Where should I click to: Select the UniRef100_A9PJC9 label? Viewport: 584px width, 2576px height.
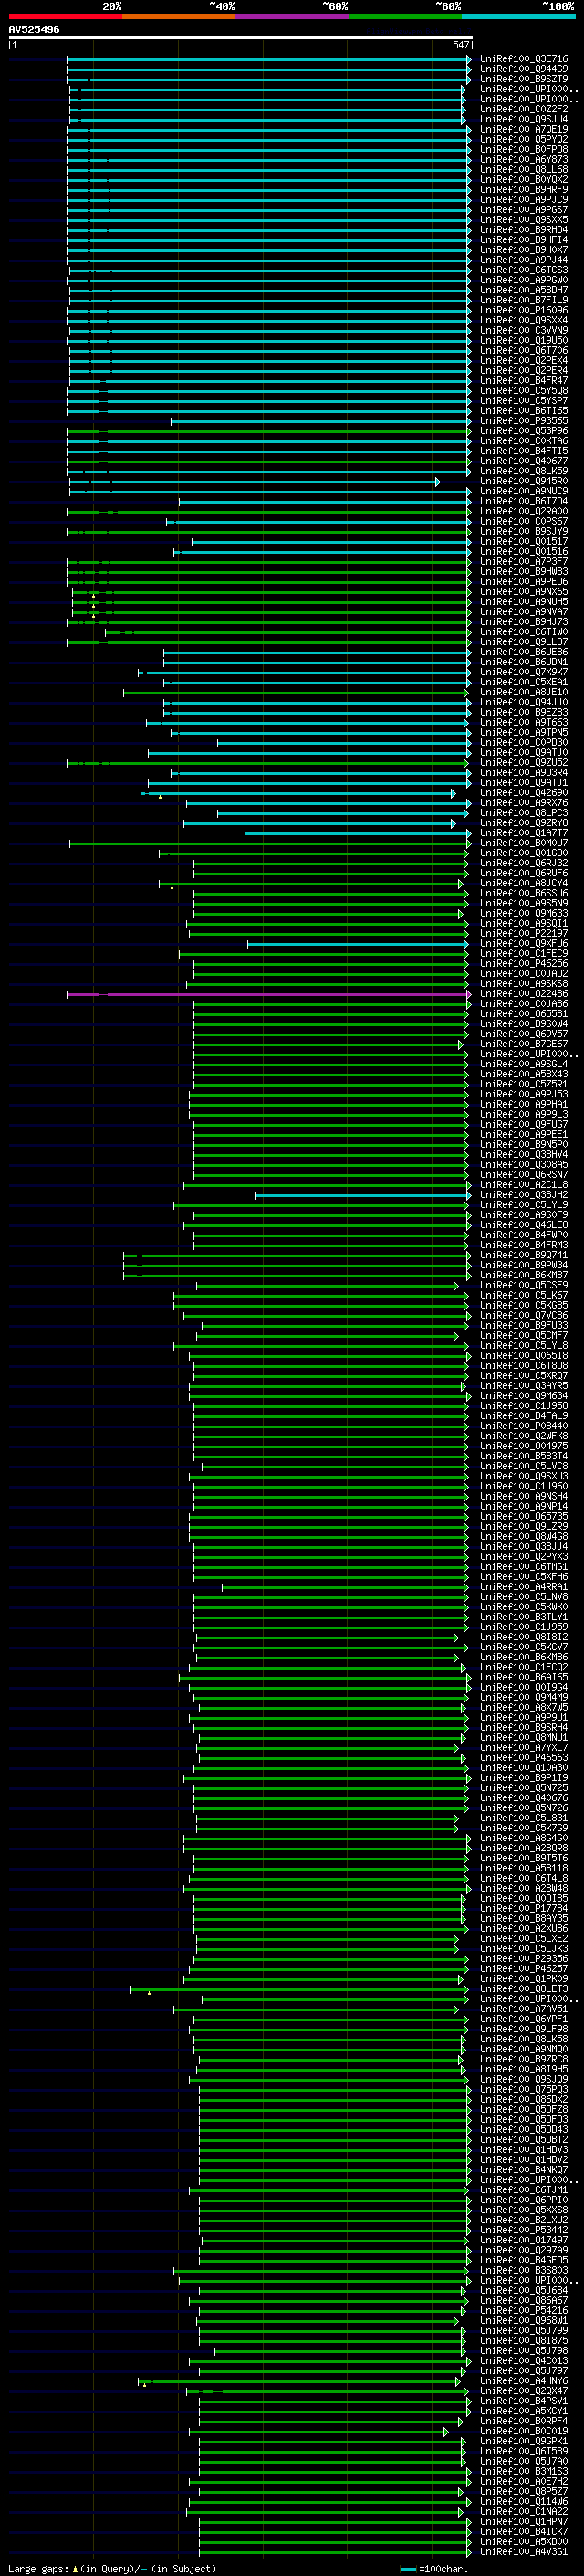point(523,199)
